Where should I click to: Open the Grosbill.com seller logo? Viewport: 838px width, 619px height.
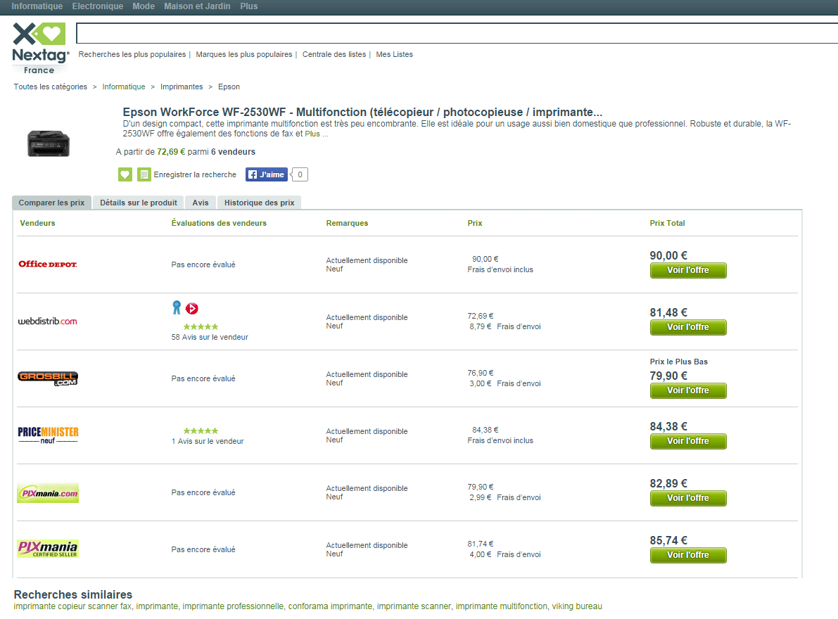pyautogui.click(x=48, y=378)
